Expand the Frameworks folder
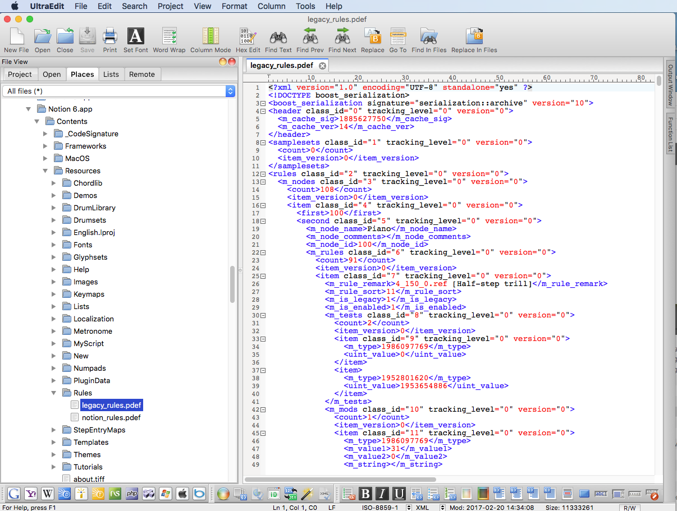677x511 pixels. [x=45, y=146]
